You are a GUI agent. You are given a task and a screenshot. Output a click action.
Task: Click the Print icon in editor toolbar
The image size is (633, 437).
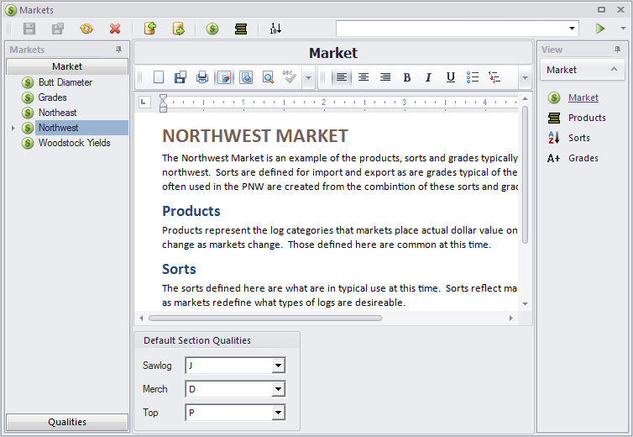click(x=202, y=76)
